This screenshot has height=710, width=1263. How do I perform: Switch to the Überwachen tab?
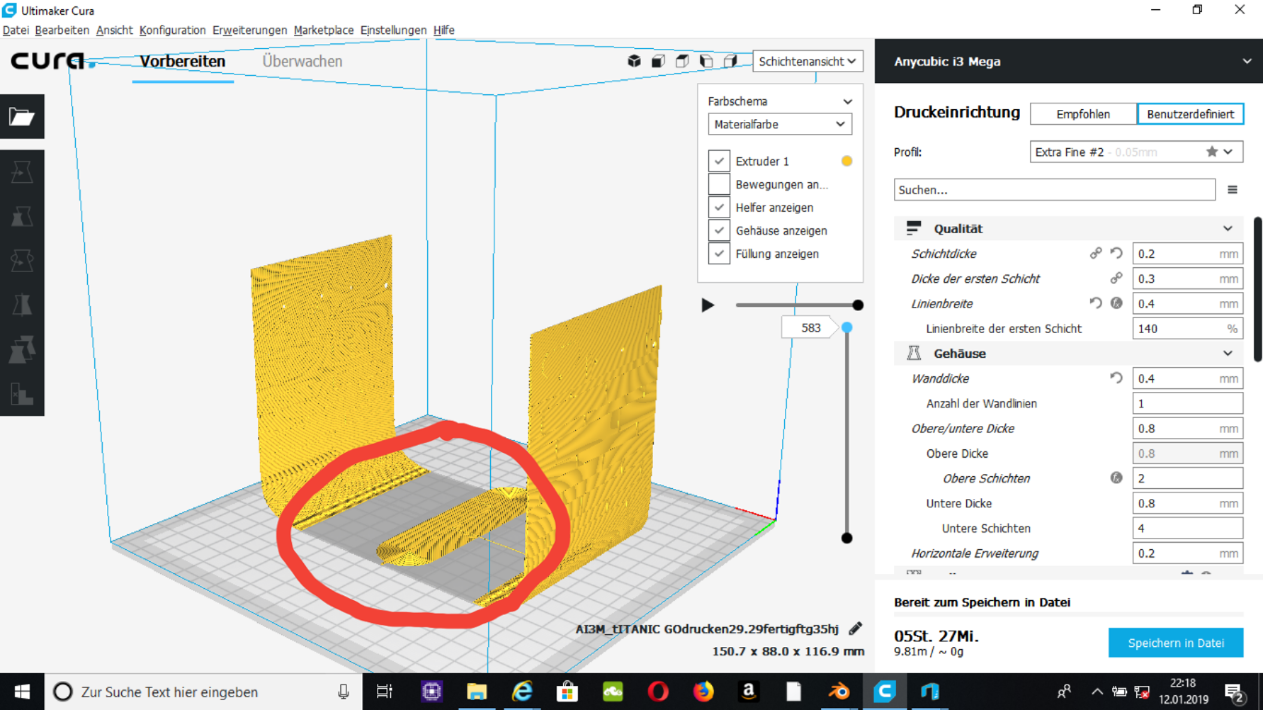pyautogui.click(x=302, y=61)
